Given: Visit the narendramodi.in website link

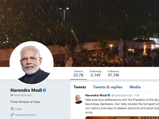Looking at the screenshot, I should pyautogui.click(x=26, y=115).
